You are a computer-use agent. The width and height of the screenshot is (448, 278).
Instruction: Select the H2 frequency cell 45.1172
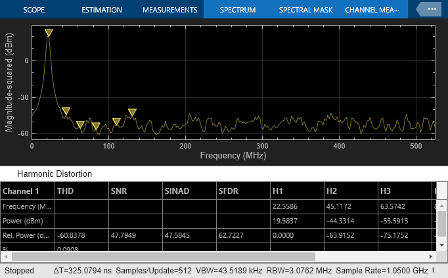[x=338, y=206]
